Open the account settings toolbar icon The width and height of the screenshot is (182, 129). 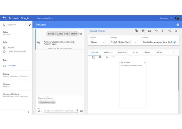tap(143, 31)
